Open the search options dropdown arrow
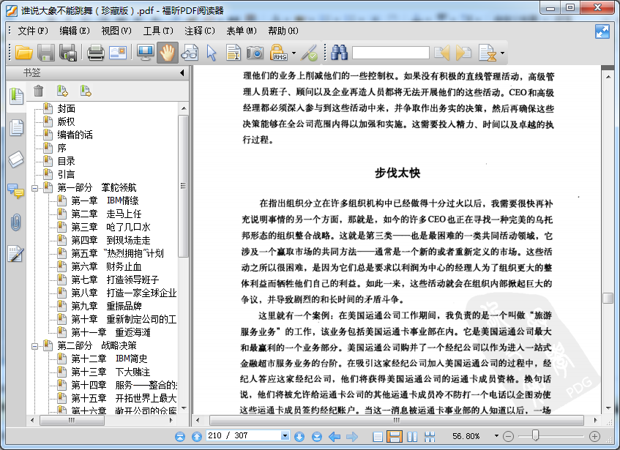 tap(502, 53)
